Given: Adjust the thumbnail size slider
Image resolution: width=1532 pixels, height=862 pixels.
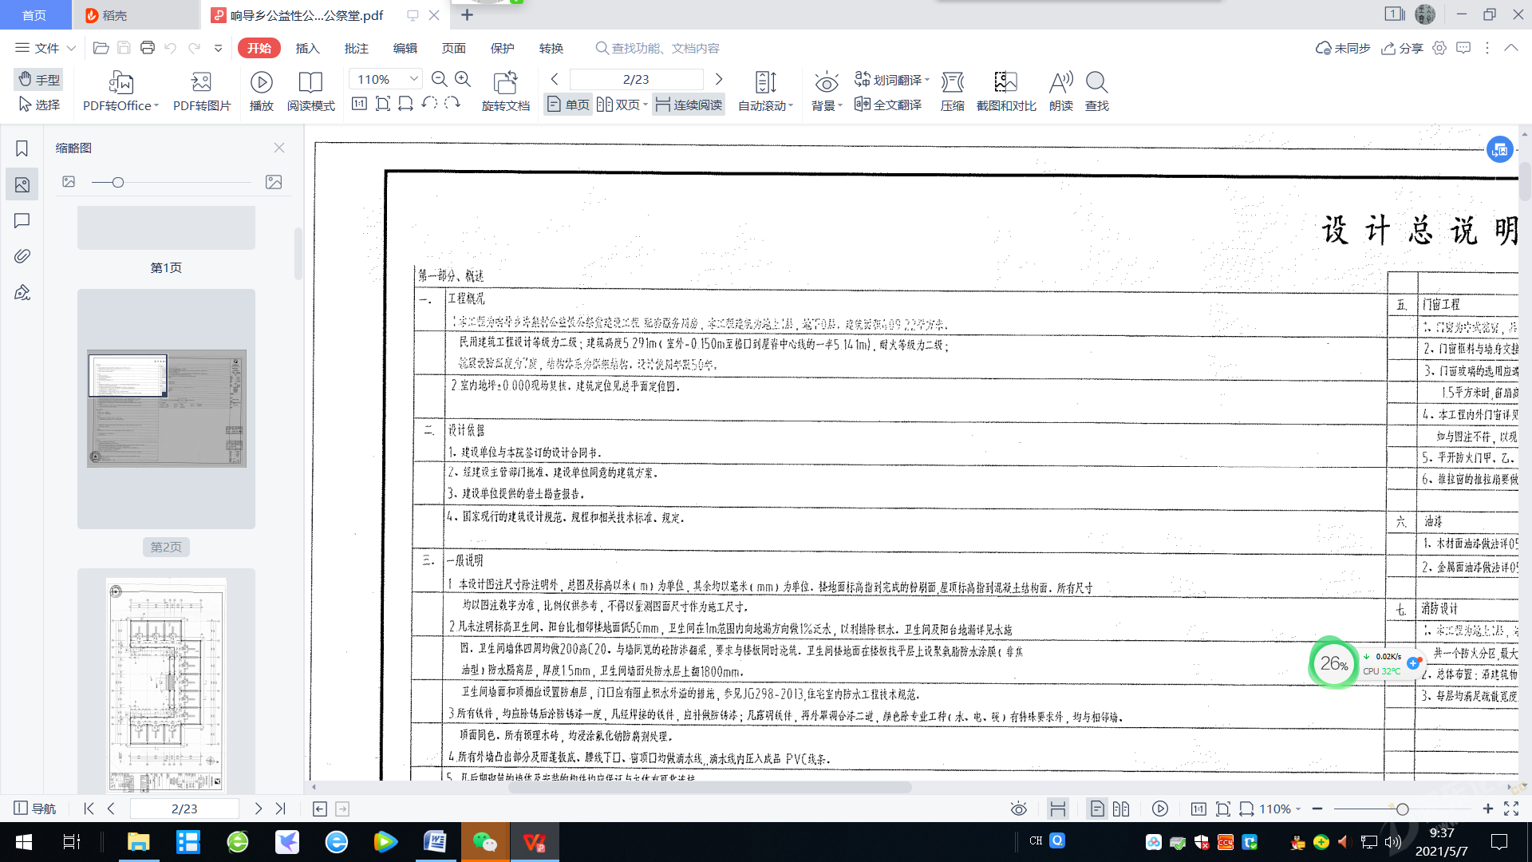Looking at the screenshot, I should (118, 182).
